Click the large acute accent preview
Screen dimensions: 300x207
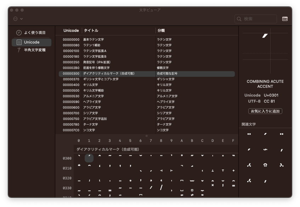(265, 36)
